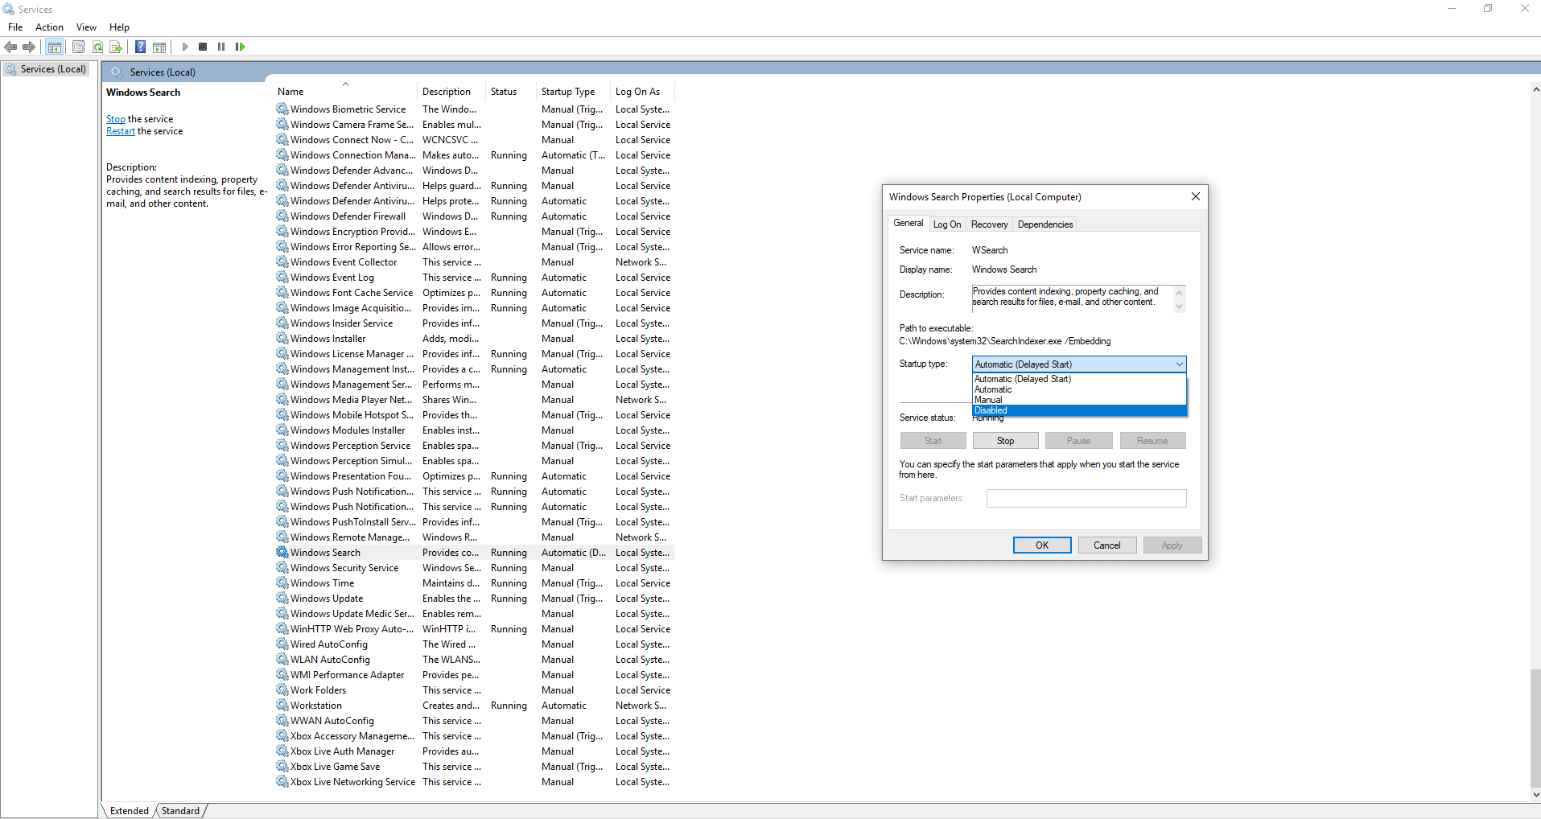This screenshot has height=819, width=1541.
Task: Click the Back arrow in toolbar
Action: tap(10, 47)
